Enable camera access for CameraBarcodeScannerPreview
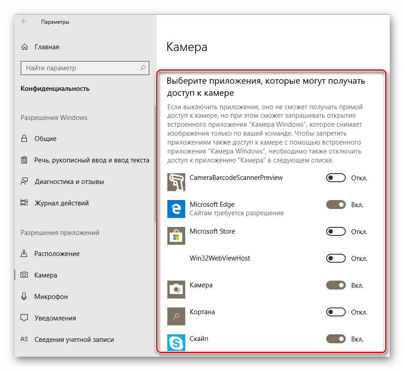The width and height of the screenshot is (404, 371). (336, 178)
